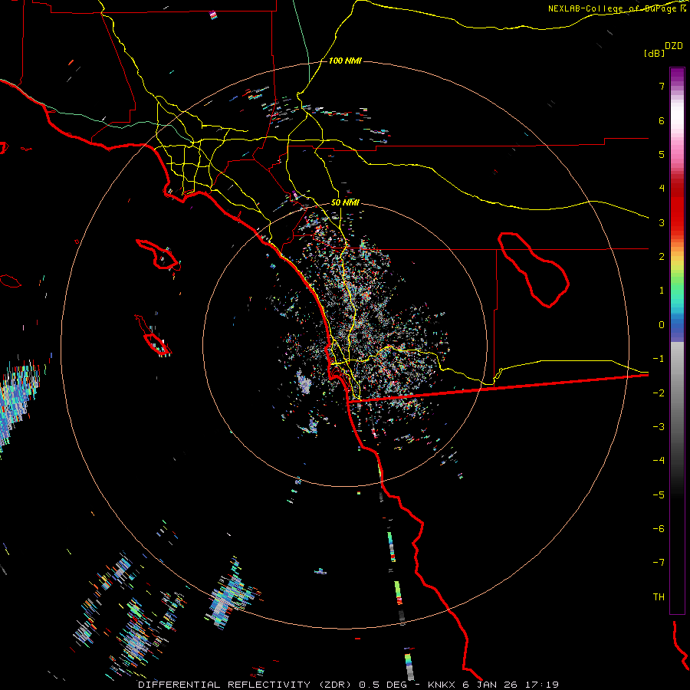Click the -3 scale label
The width and height of the screenshot is (690, 690).
click(659, 427)
